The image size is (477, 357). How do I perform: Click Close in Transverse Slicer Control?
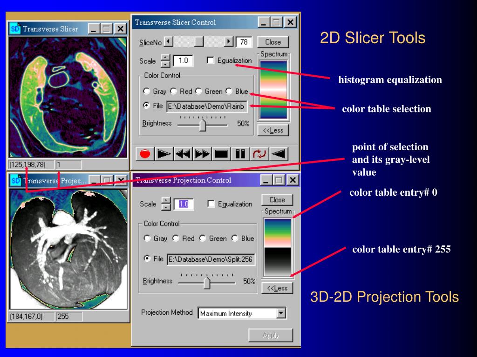point(273,42)
